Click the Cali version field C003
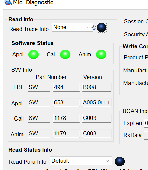The image size is (148, 170). click(x=97, y=118)
